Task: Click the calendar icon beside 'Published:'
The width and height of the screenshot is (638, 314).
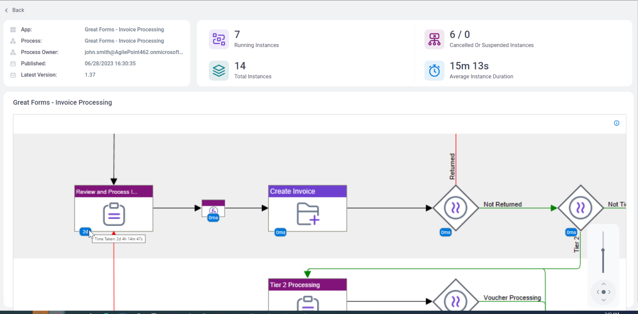Action: tap(12, 63)
